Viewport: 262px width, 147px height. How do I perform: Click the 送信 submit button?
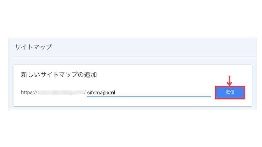click(x=230, y=92)
